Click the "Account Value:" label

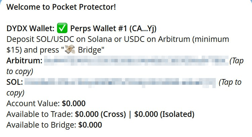coord(33,104)
